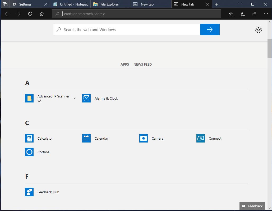Open page settings with the gear icon
272x211 pixels.
[x=259, y=30]
